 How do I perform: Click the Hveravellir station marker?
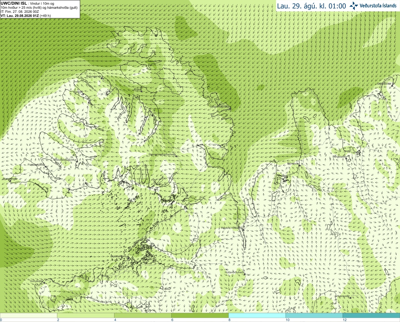click(x=350, y=298)
